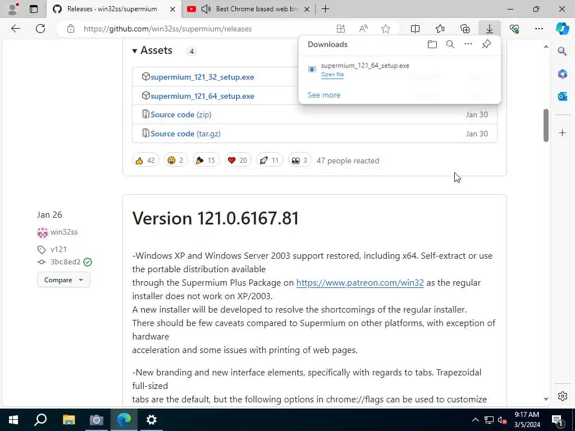The height and width of the screenshot is (431, 575).
Task: Pin the Downloads panel
Action: click(486, 44)
